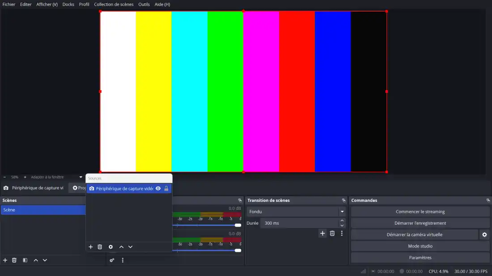Screen dimensions: 492x276
Task: Click Démarrer l'enregistrement button
Action: pyautogui.click(x=420, y=223)
